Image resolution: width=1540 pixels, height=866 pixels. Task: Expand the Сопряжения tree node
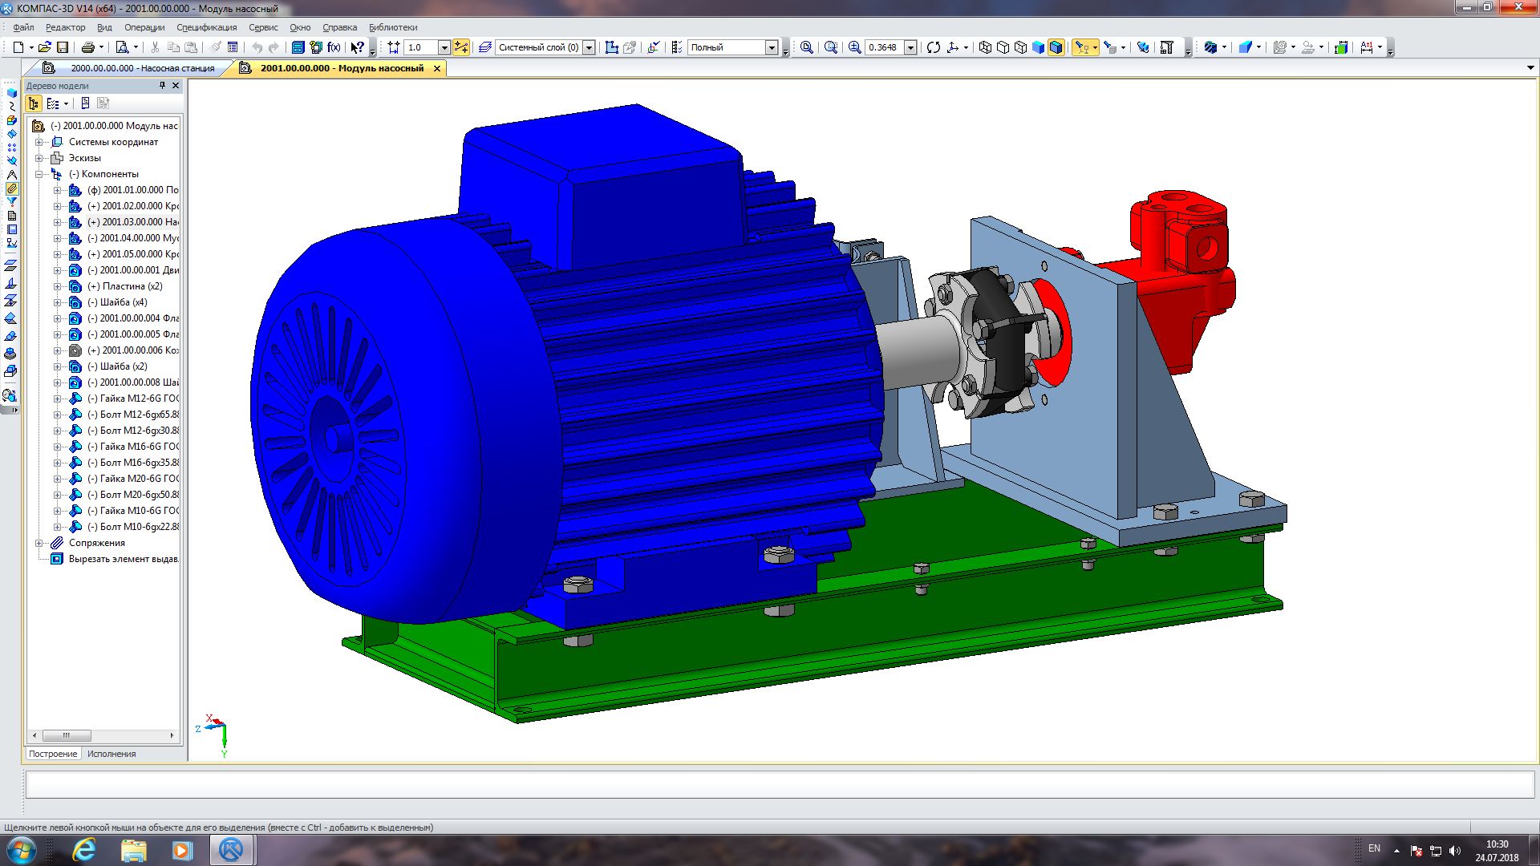pyautogui.click(x=39, y=543)
